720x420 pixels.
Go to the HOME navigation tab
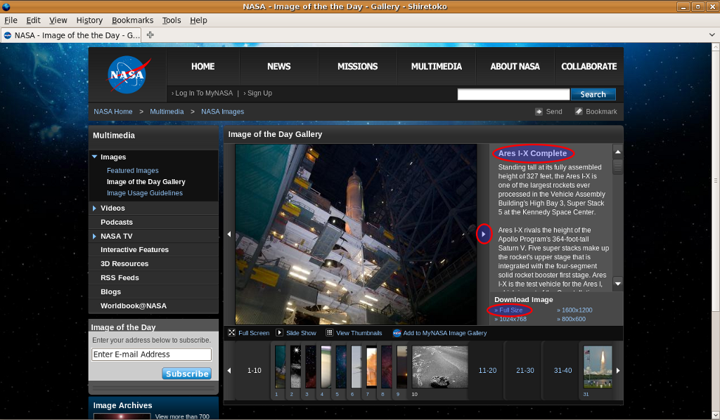[203, 67]
